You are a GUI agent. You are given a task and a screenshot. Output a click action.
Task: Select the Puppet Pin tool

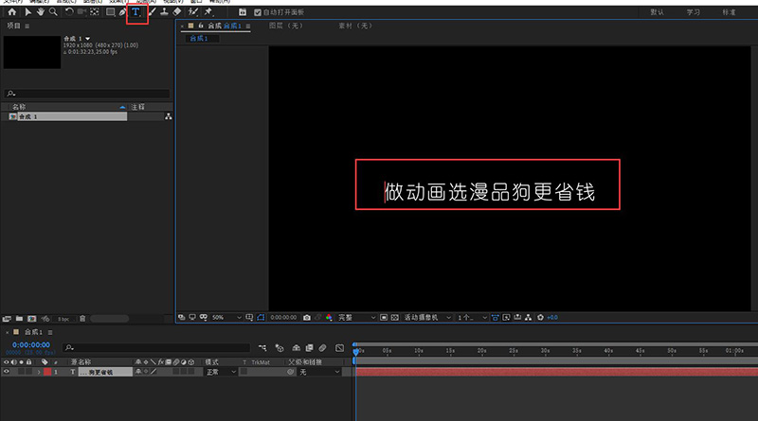pos(208,12)
